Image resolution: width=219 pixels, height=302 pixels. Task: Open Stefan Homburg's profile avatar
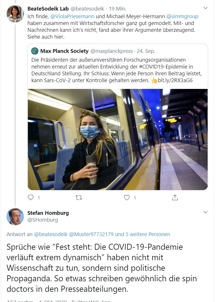pyautogui.click(x=15, y=216)
